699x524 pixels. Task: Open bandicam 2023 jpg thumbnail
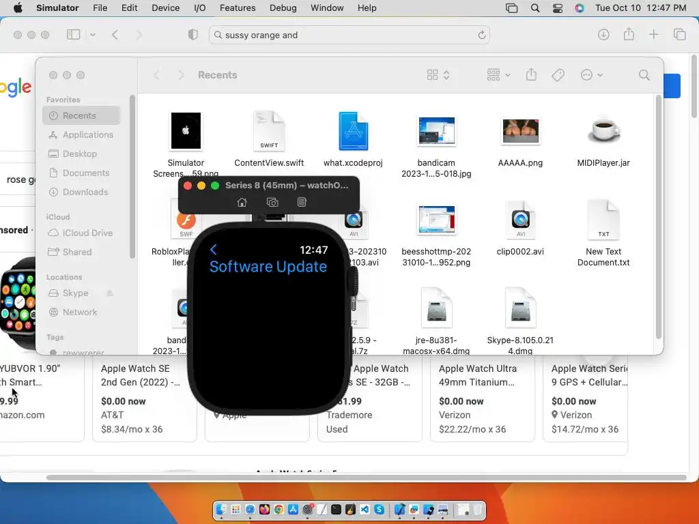point(436,131)
